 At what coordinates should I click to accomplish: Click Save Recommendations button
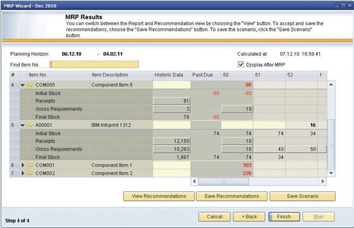[232, 196]
